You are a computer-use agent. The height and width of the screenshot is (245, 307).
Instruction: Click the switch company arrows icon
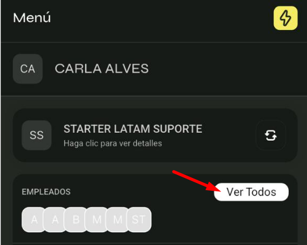pos(270,135)
